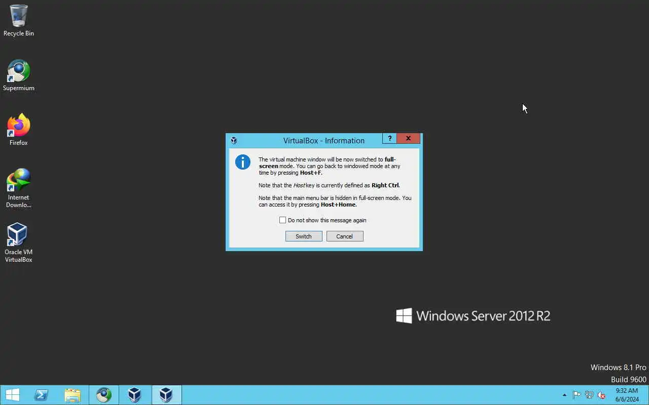
Task: Select the Supermium desktop shortcut
Action: pos(19,76)
